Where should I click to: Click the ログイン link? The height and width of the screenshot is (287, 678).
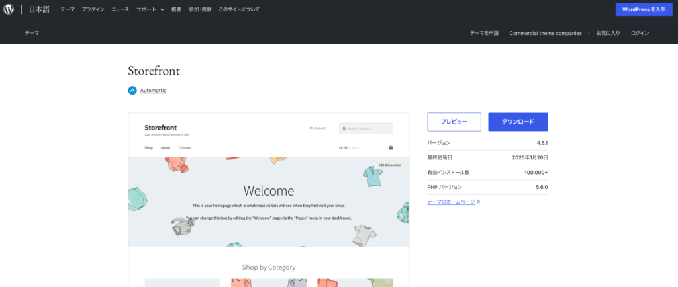click(640, 33)
